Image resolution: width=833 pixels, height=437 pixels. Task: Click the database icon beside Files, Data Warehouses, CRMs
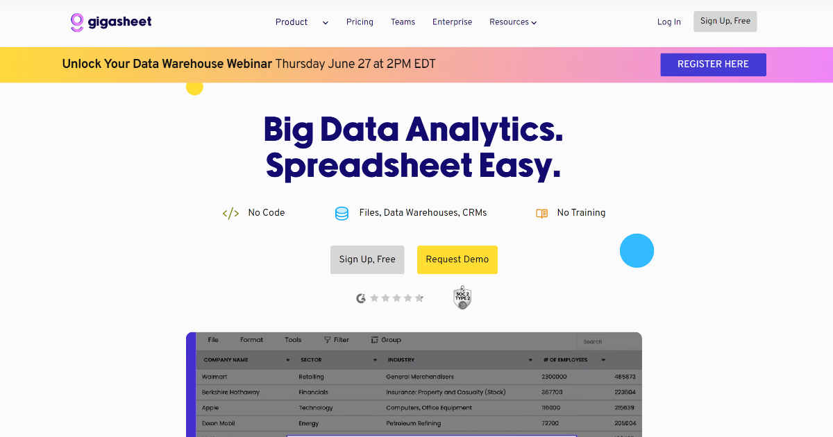point(342,213)
